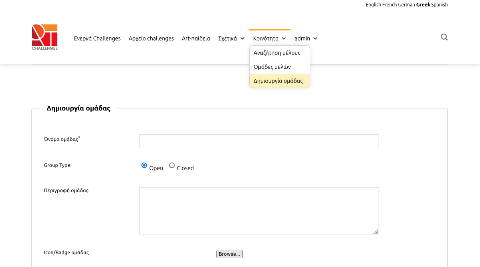
Task: Switch language to Spanish
Action: (440, 5)
